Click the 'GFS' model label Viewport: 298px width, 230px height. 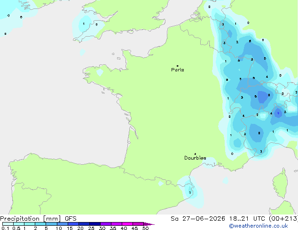pos(71,219)
